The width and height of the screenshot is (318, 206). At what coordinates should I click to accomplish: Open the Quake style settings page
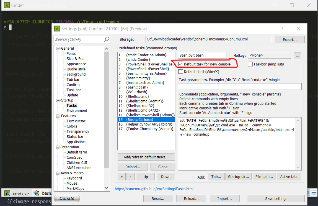coord(76,69)
